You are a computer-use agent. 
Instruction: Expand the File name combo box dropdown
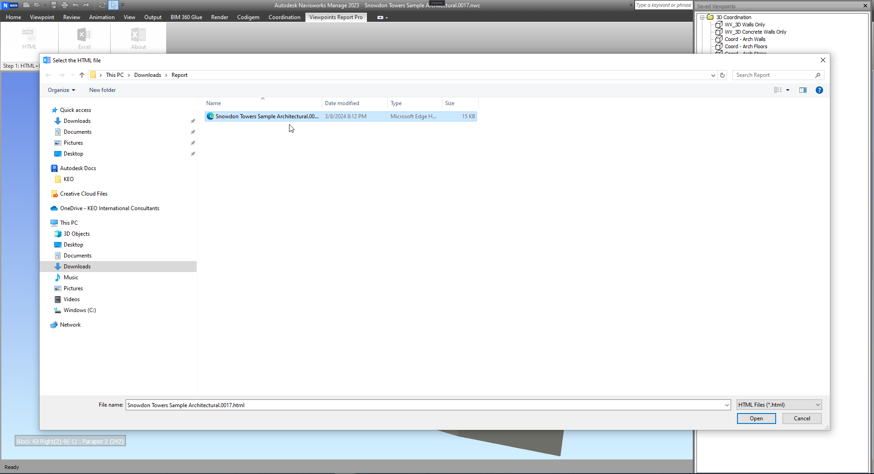(x=727, y=405)
